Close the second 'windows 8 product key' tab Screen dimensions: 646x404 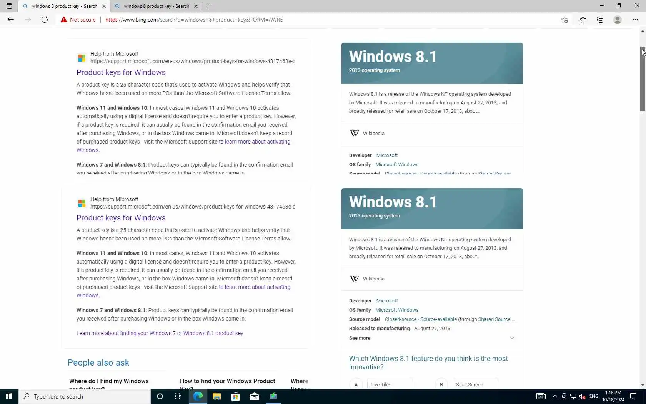click(196, 6)
